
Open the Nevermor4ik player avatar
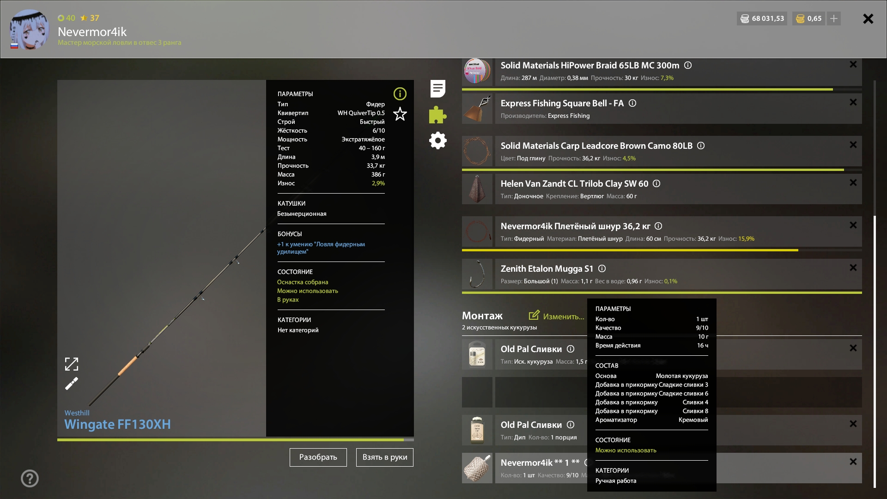[29, 29]
